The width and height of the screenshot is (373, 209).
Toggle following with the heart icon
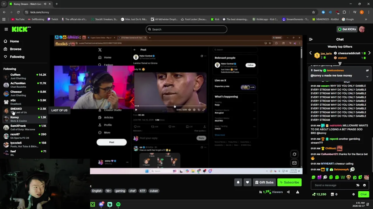[247, 182]
